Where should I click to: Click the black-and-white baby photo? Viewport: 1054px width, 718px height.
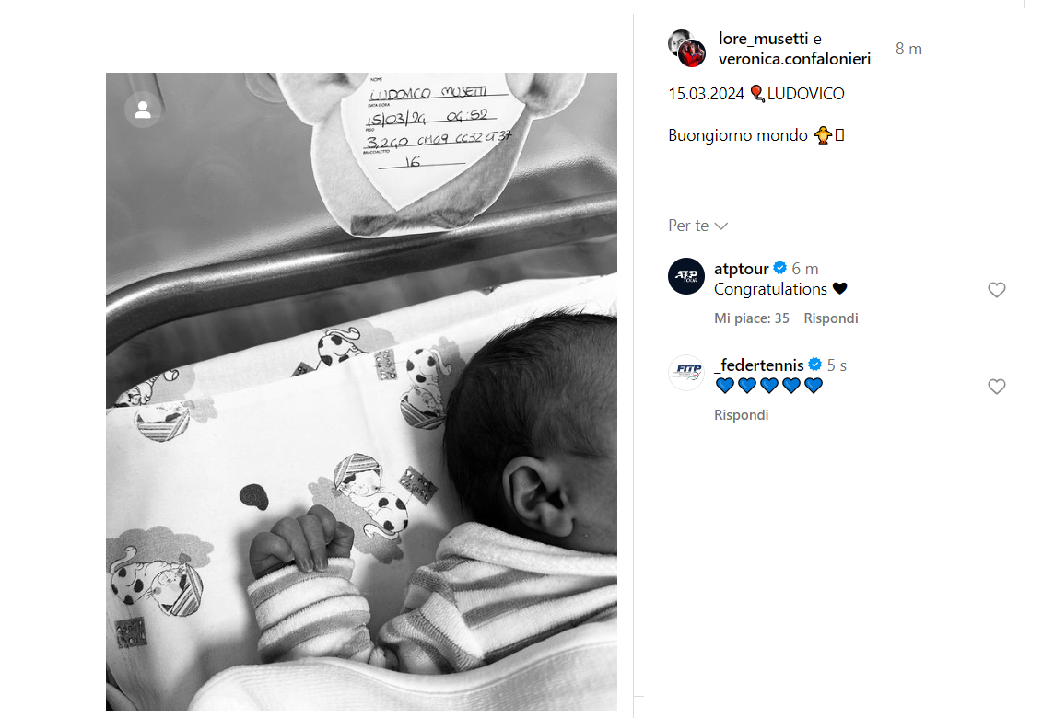pos(362,391)
